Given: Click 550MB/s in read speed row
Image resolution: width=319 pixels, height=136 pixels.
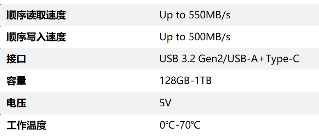Looking at the screenshot, I should tap(209, 15).
